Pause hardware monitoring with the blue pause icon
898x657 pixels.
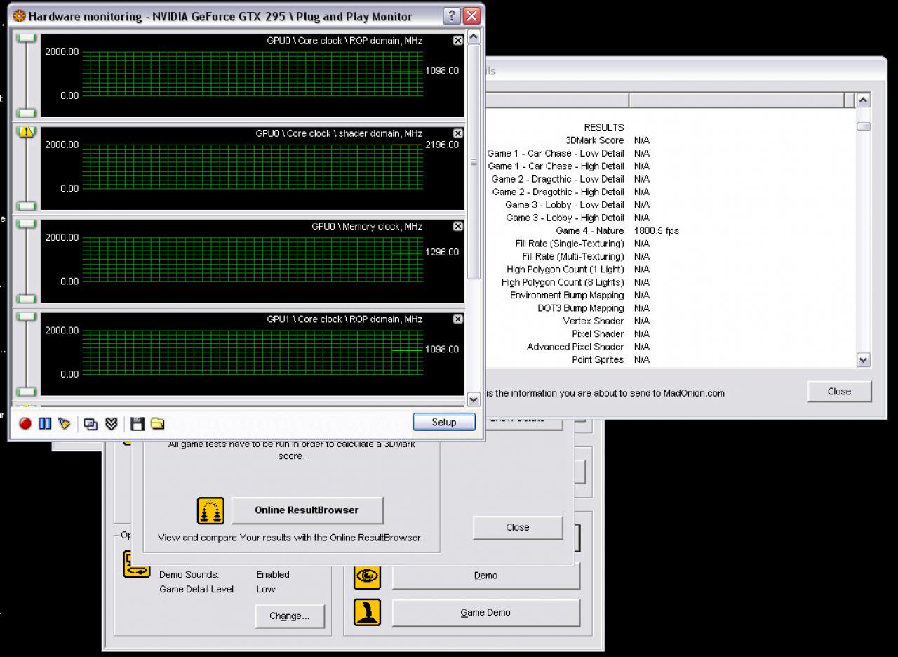(45, 423)
